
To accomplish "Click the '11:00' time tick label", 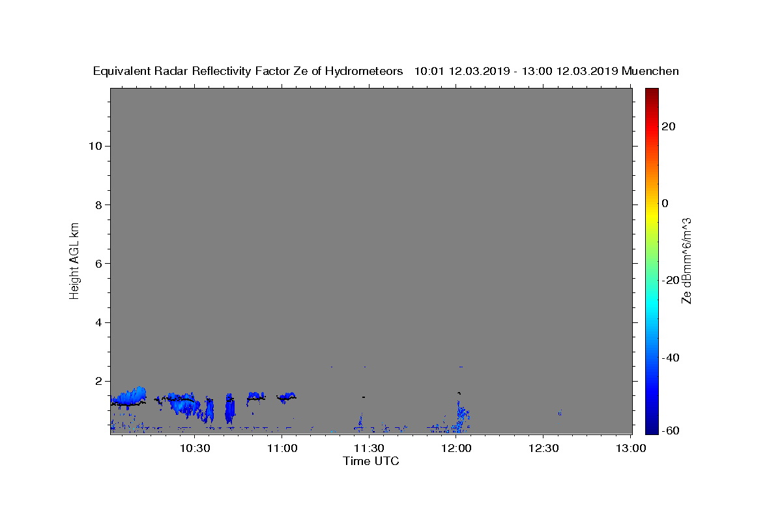I will pyautogui.click(x=282, y=448).
